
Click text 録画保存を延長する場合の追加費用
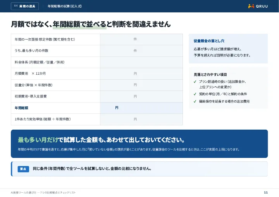pyautogui.click(x=224, y=101)
